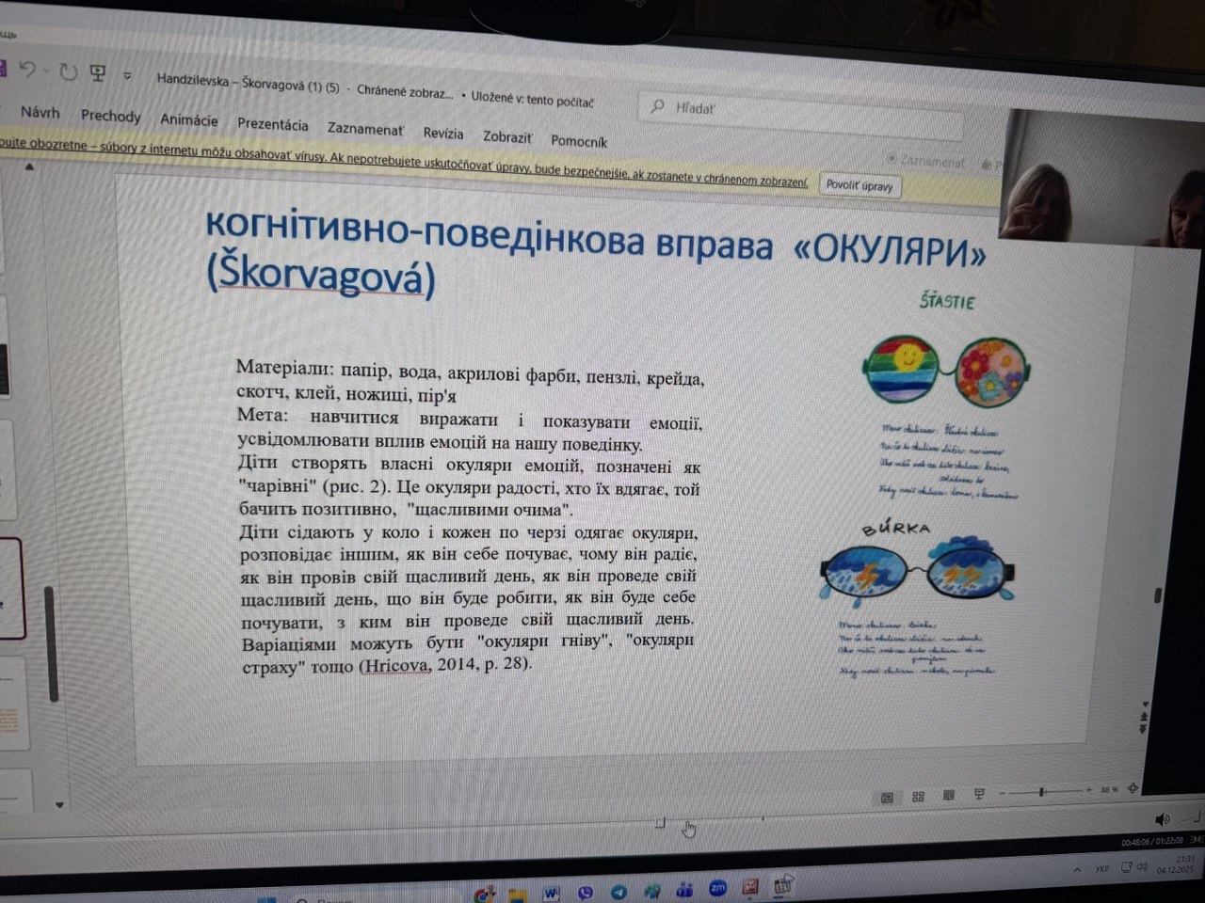Click the УКР language indicator
The image size is (1205, 903).
1102,869
